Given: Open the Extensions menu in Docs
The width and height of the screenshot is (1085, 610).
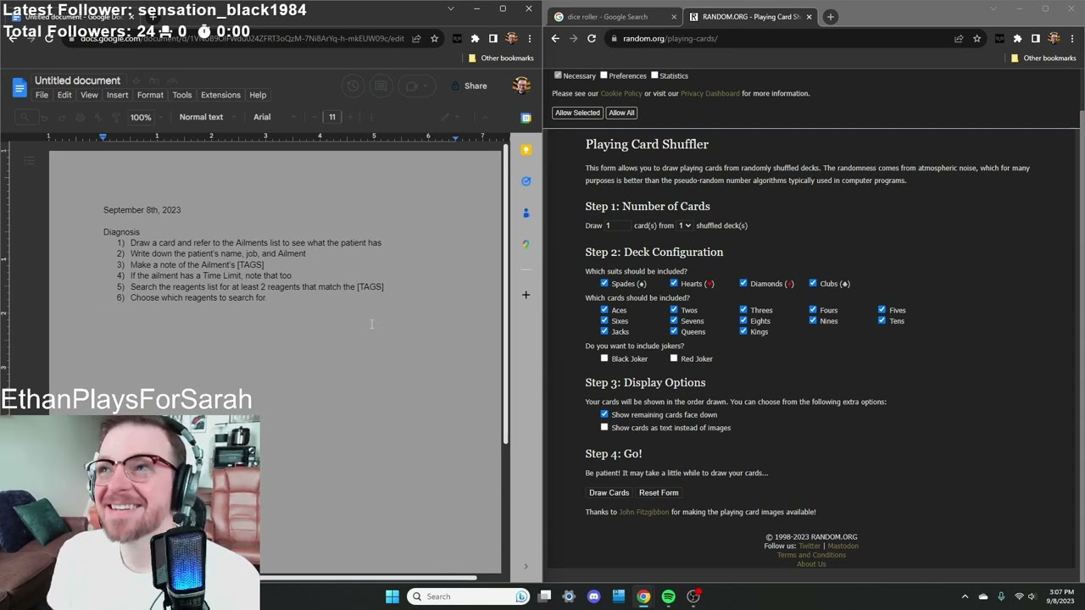Looking at the screenshot, I should pyautogui.click(x=220, y=95).
